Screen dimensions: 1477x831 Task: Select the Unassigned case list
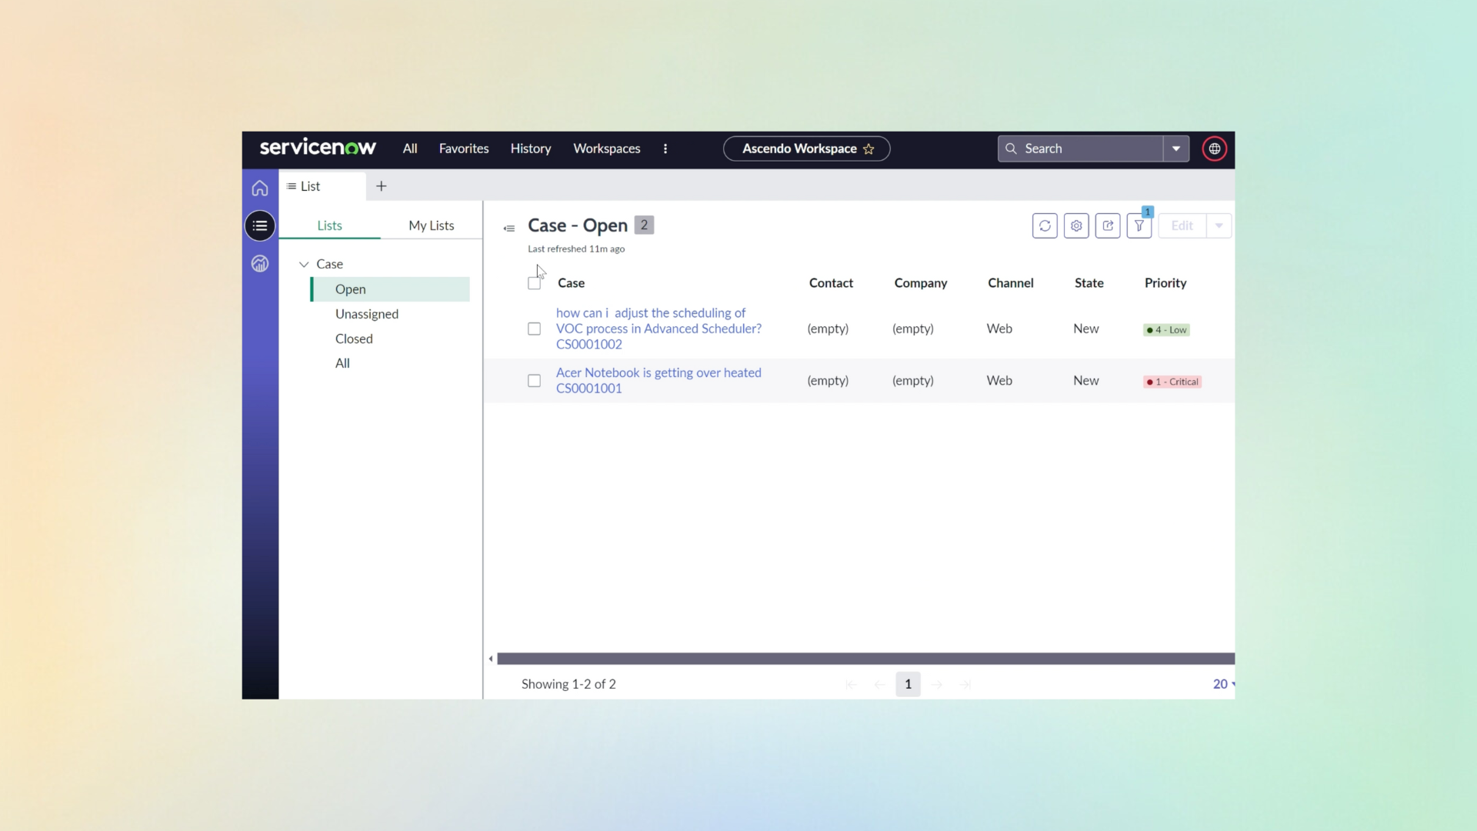point(367,314)
